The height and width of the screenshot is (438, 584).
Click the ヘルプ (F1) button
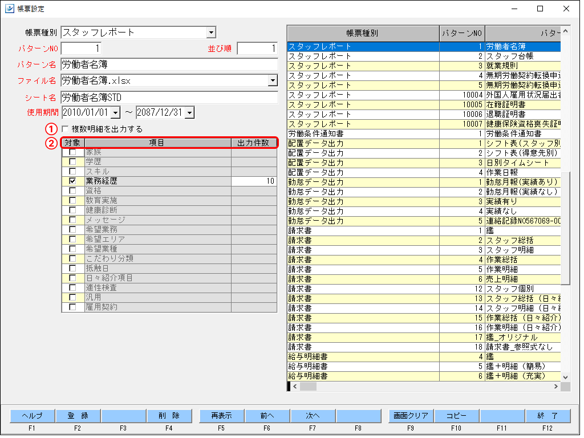31,416
